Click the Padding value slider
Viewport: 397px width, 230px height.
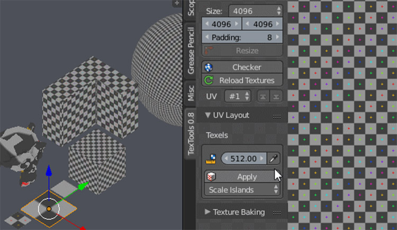coord(242,38)
